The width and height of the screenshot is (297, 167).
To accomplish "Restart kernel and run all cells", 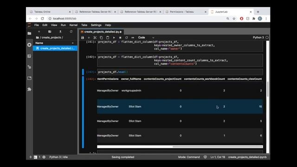I will pos(133,38).
